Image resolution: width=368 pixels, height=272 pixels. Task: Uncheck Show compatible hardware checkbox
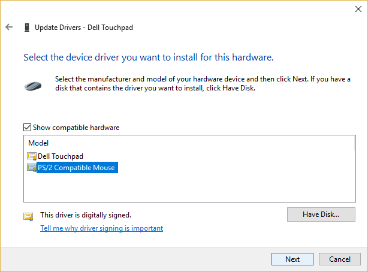point(27,128)
